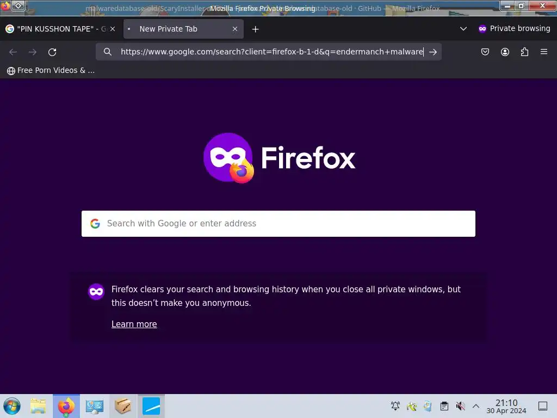Open the window menu Firefox icon in titlebar
This screenshot has width=557, height=418.
click(5, 5)
